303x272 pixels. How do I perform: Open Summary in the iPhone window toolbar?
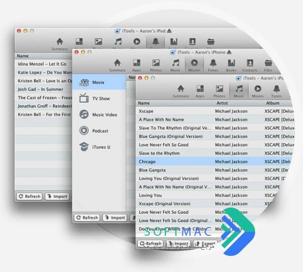coord(117,65)
